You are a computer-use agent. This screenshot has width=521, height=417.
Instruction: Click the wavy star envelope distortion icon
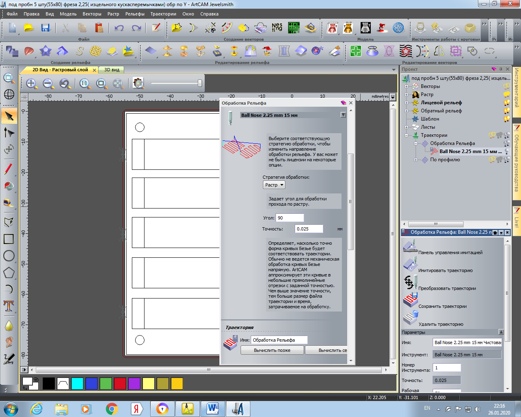pyautogui.click(x=405, y=51)
